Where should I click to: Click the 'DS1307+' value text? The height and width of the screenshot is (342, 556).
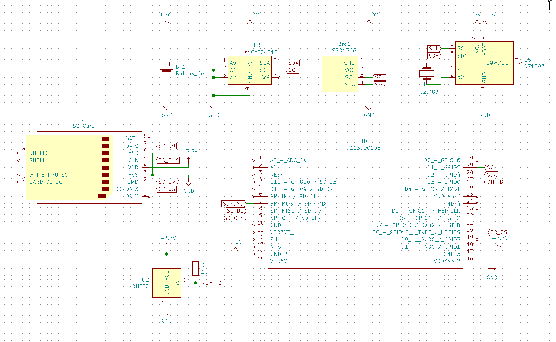(536, 66)
